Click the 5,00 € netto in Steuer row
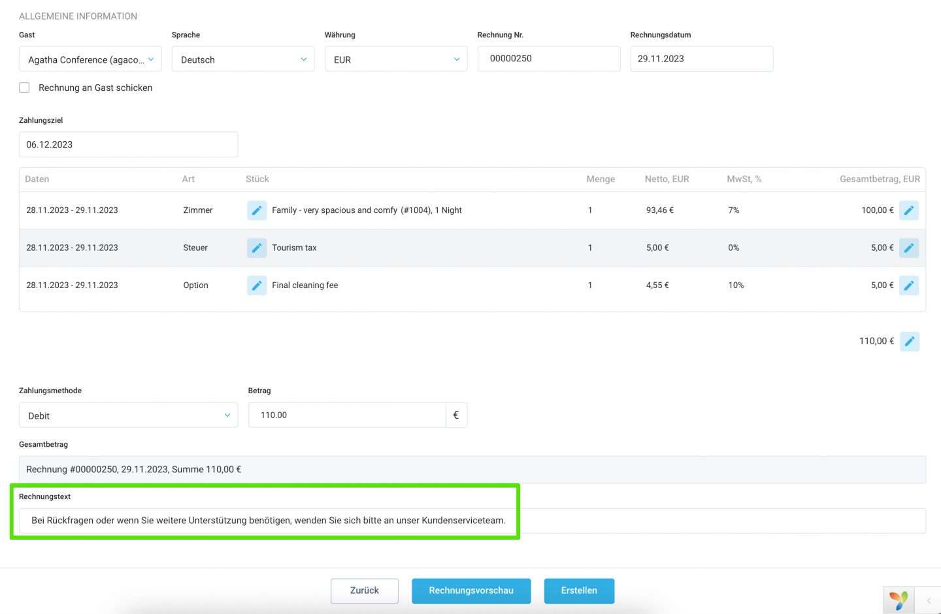941x614 pixels. 657,248
